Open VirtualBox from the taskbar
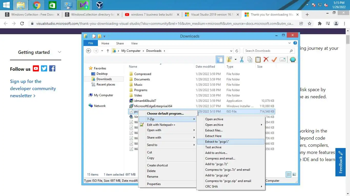 [x=100, y=5]
